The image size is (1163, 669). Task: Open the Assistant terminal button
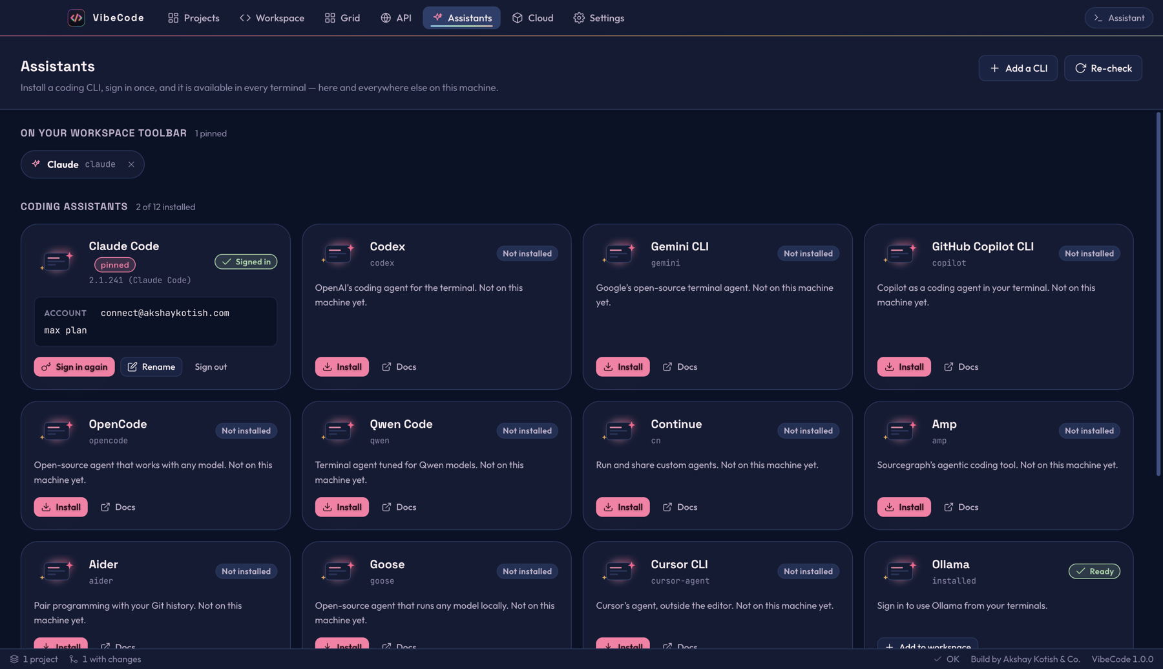click(1118, 17)
